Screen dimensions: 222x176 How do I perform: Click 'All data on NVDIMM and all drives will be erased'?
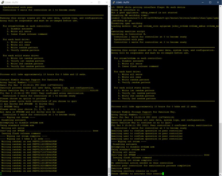coord(32,112)
